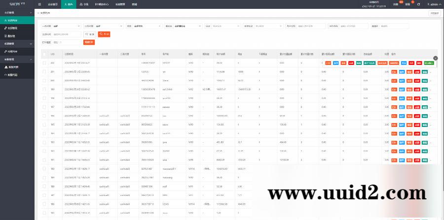This screenshot has width=444, height=220.
Task: Click the refresh icon in the top bar
Action: [418, 4]
